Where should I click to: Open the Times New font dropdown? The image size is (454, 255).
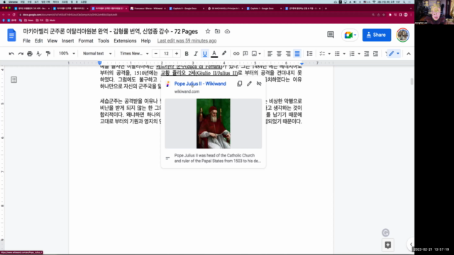pyautogui.click(x=134, y=54)
